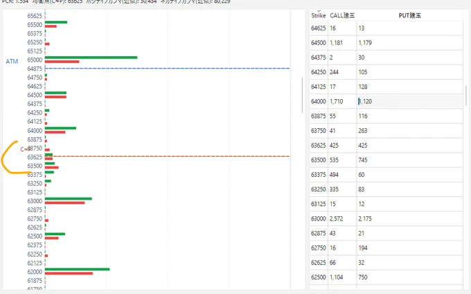Screen dimensions: 471x294
Task: Click the red bar at strike 62000
Action: click(69, 273)
